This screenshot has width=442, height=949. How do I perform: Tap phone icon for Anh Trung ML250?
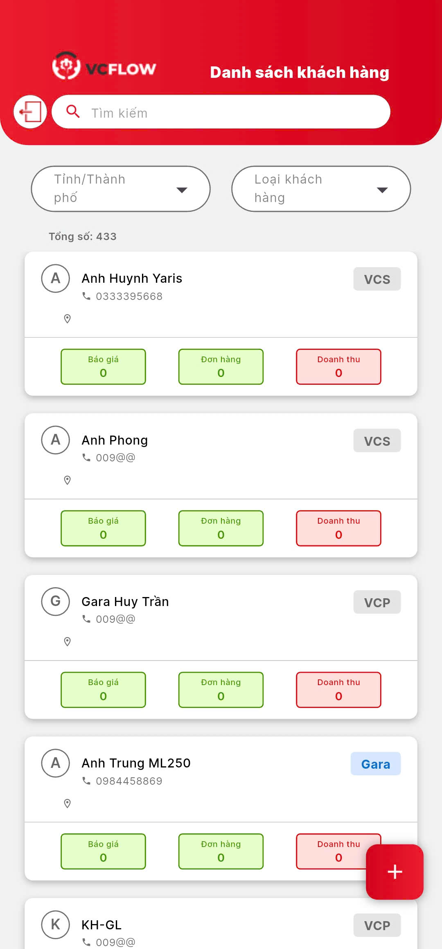86,781
